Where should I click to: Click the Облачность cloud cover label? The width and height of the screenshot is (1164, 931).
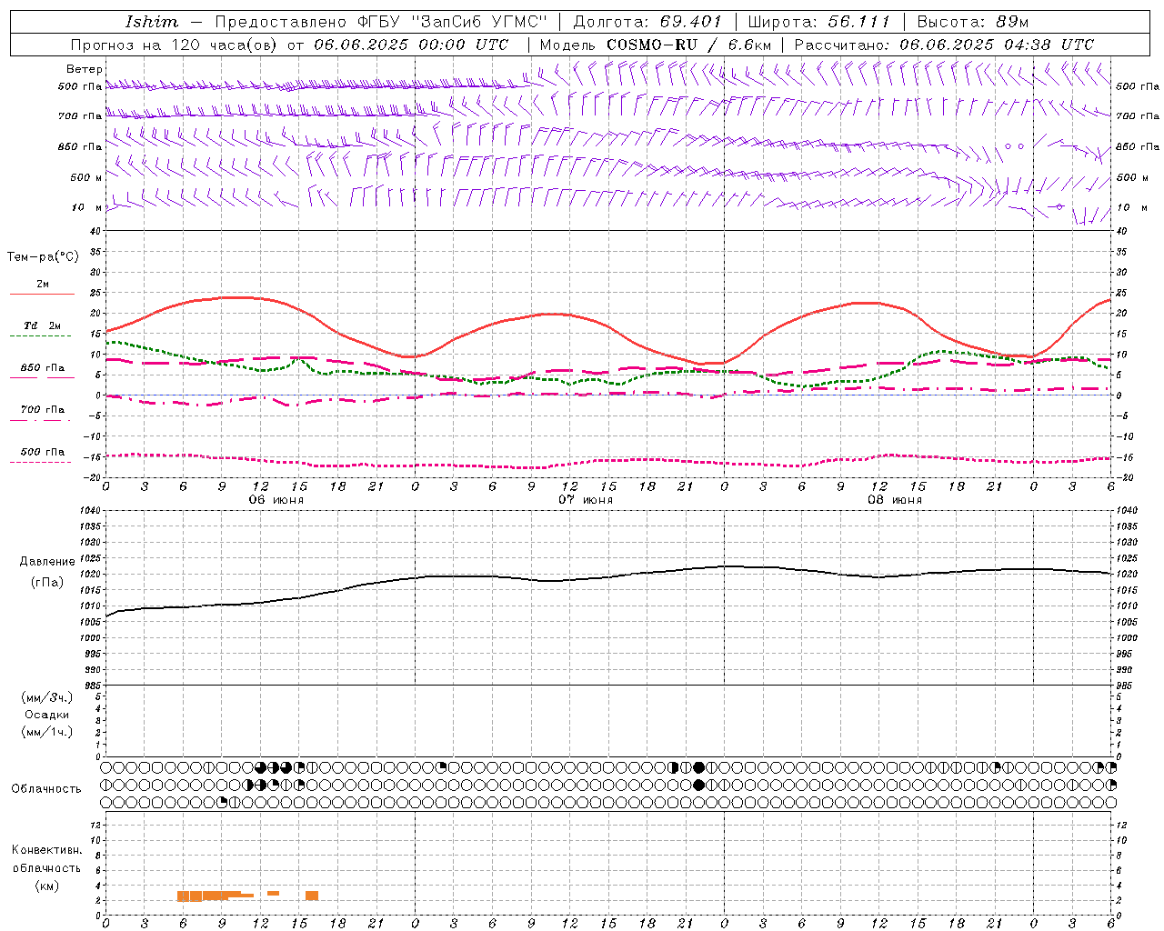pos(46,789)
